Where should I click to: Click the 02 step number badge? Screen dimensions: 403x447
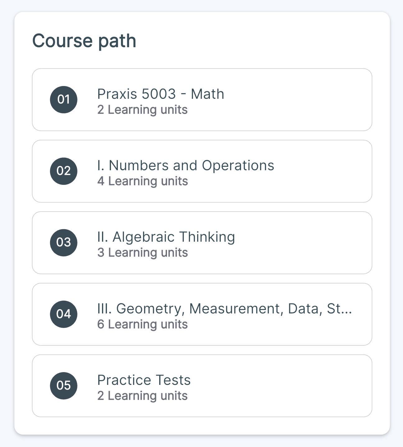64,171
